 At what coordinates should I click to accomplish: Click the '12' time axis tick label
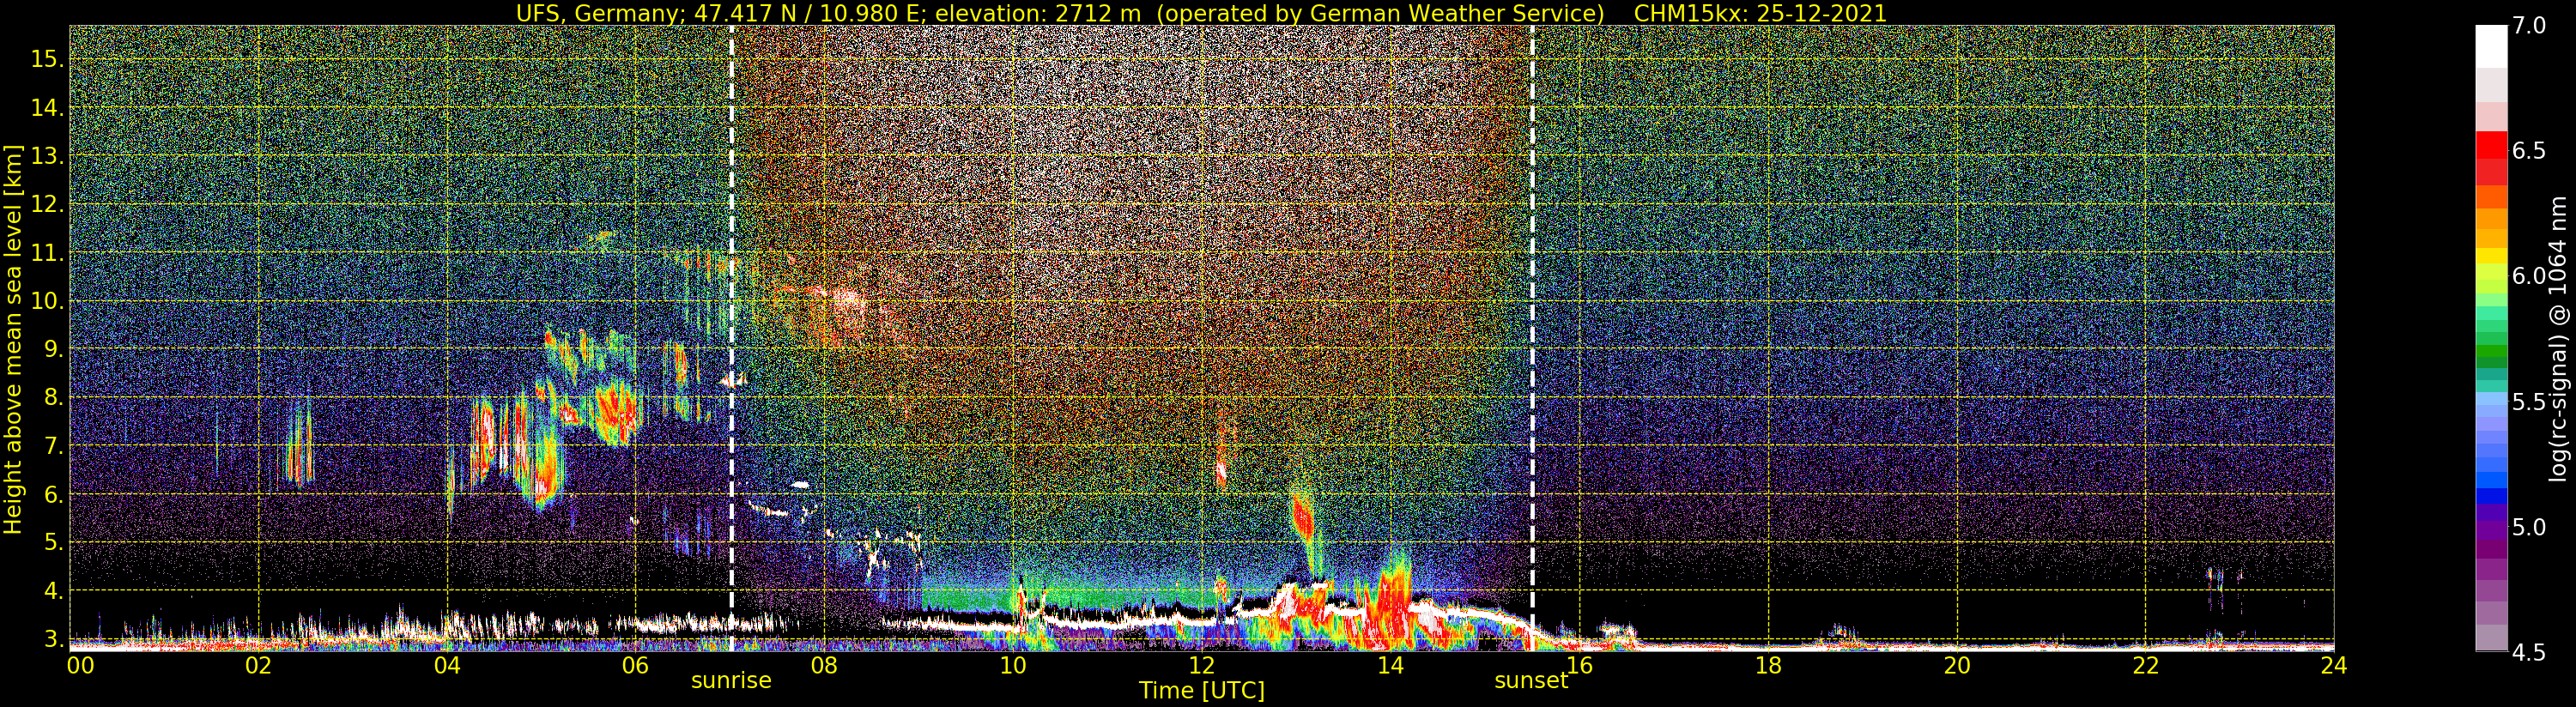[x=1202, y=665]
